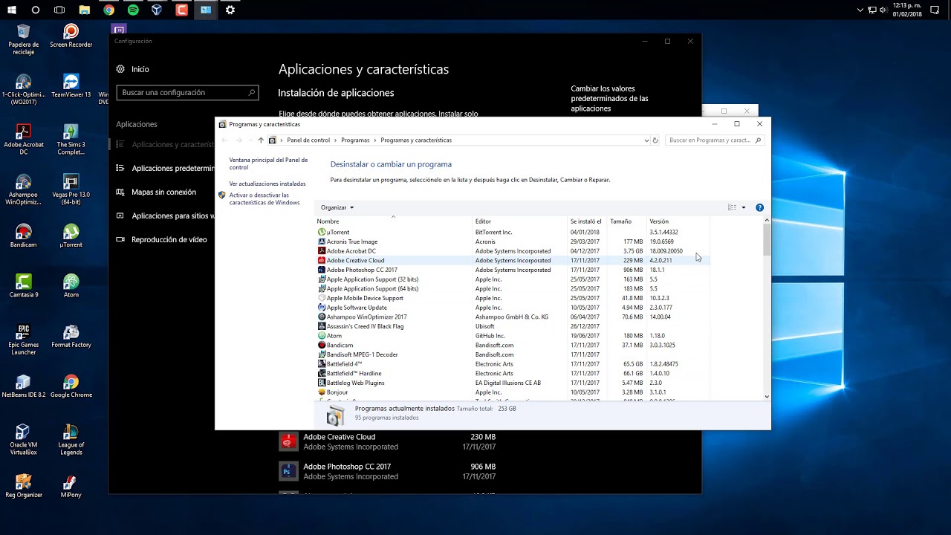Viewport: 951px width, 535px height.
Task: Open the Camtasia 9 desktop icon
Action: [x=23, y=286]
